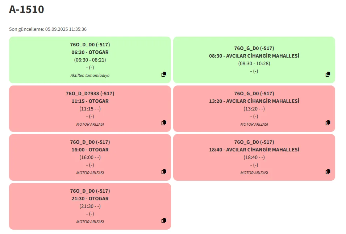This screenshot has height=234, width=346.
Task: Select the 08:30 AVCILAR CİHANGİR MAHALLESİ title
Action: pyautogui.click(x=254, y=56)
